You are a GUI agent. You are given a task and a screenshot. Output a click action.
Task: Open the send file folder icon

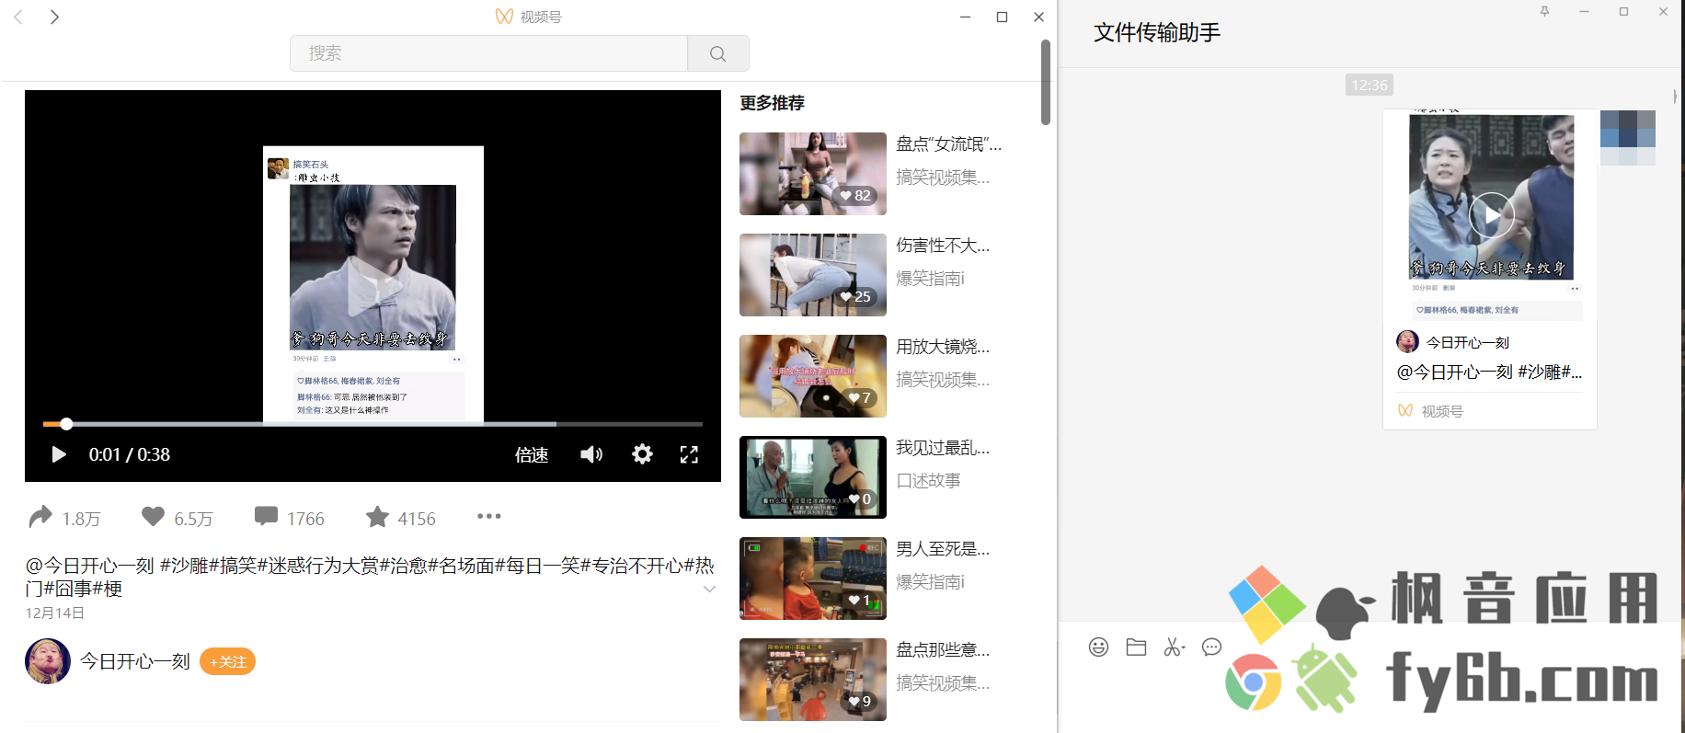pos(1136,647)
